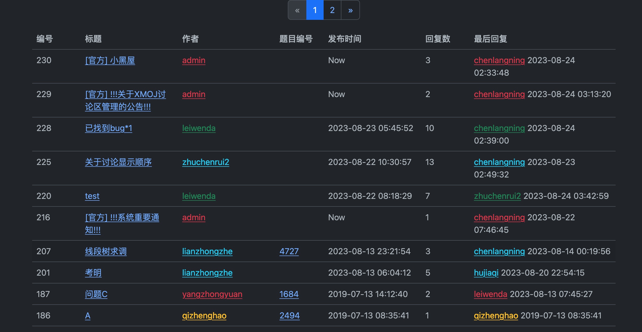The width and height of the screenshot is (642, 332).
Task: Open the 线段树求调 discussion
Action: pyautogui.click(x=106, y=251)
